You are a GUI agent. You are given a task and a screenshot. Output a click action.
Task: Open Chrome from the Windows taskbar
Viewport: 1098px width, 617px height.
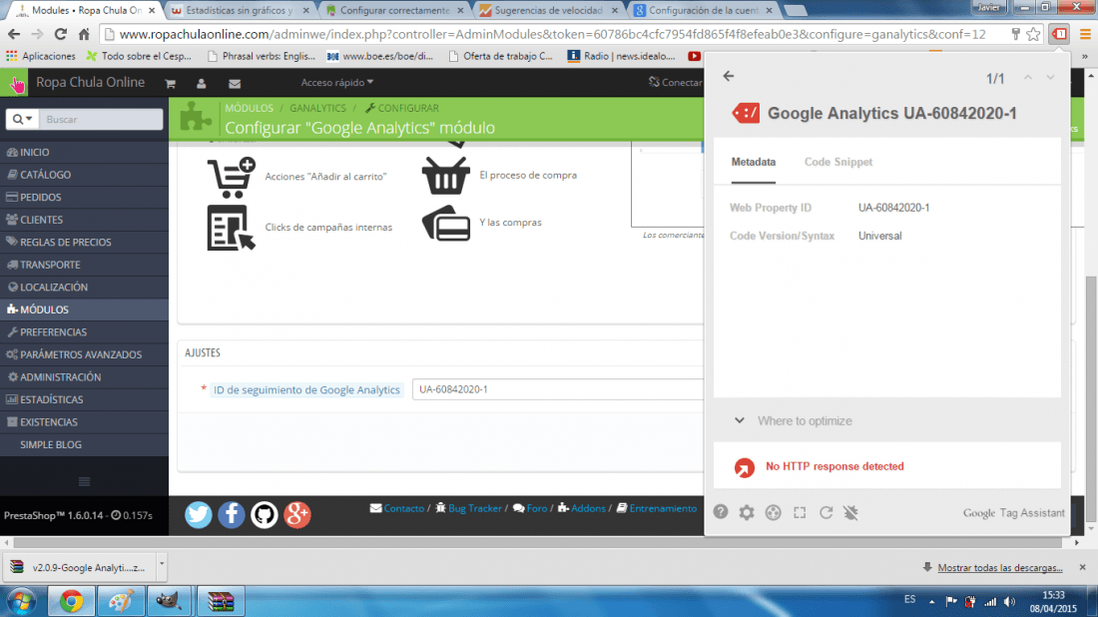tap(71, 601)
